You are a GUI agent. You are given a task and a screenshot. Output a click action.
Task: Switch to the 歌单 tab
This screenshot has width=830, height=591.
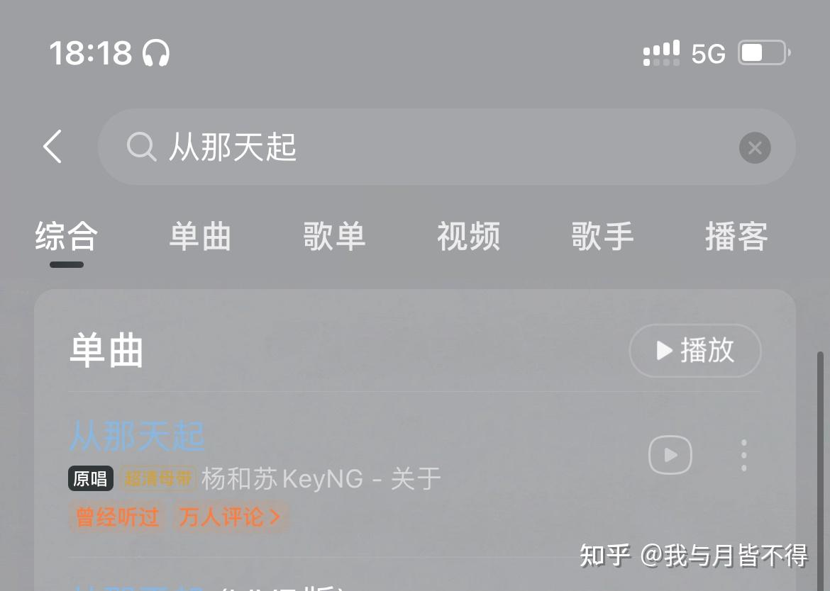(x=334, y=236)
